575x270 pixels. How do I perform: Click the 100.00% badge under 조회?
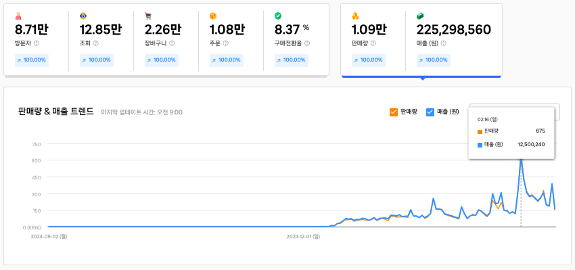point(97,60)
